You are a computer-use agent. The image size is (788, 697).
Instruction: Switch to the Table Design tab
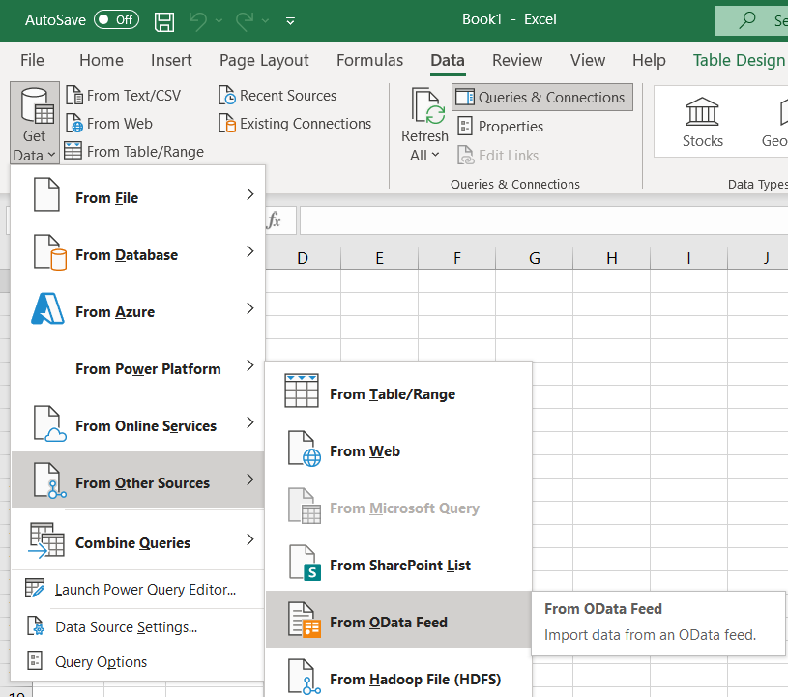(739, 60)
